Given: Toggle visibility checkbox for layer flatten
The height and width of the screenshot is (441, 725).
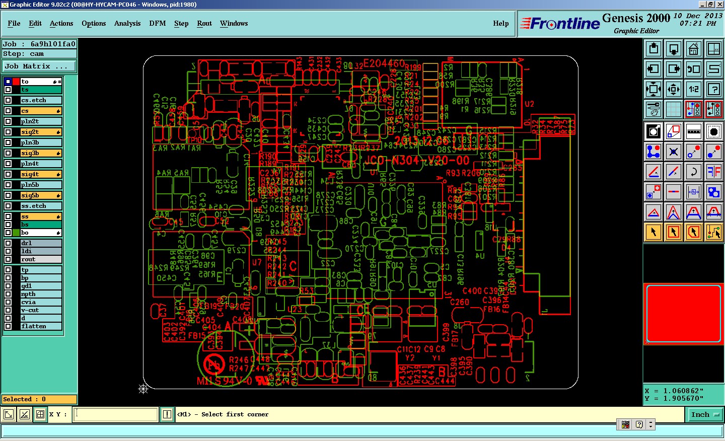Looking at the screenshot, I should pyautogui.click(x=8, y=326).
